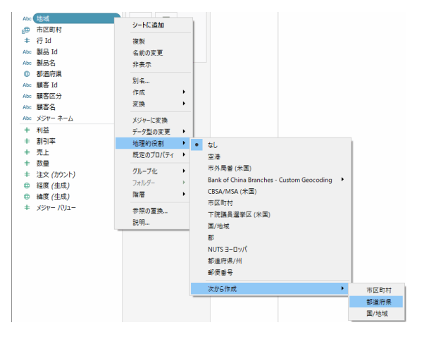Select 都道府県/州 geographic role
This screenshot has width=424, height=337.
[x=225, y=261]
